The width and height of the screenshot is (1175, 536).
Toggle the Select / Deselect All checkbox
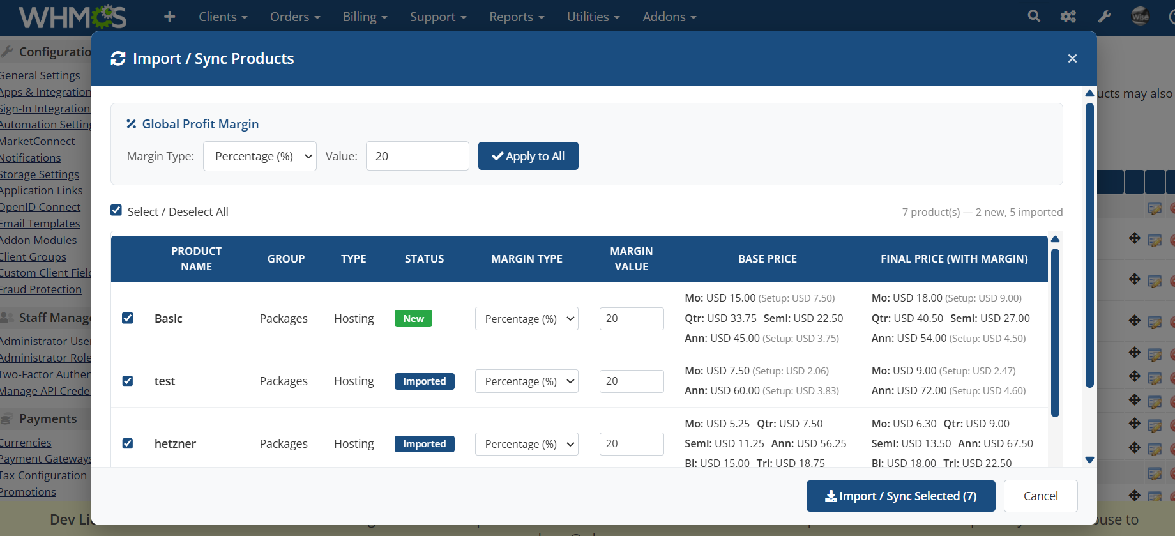click(116, 211)
